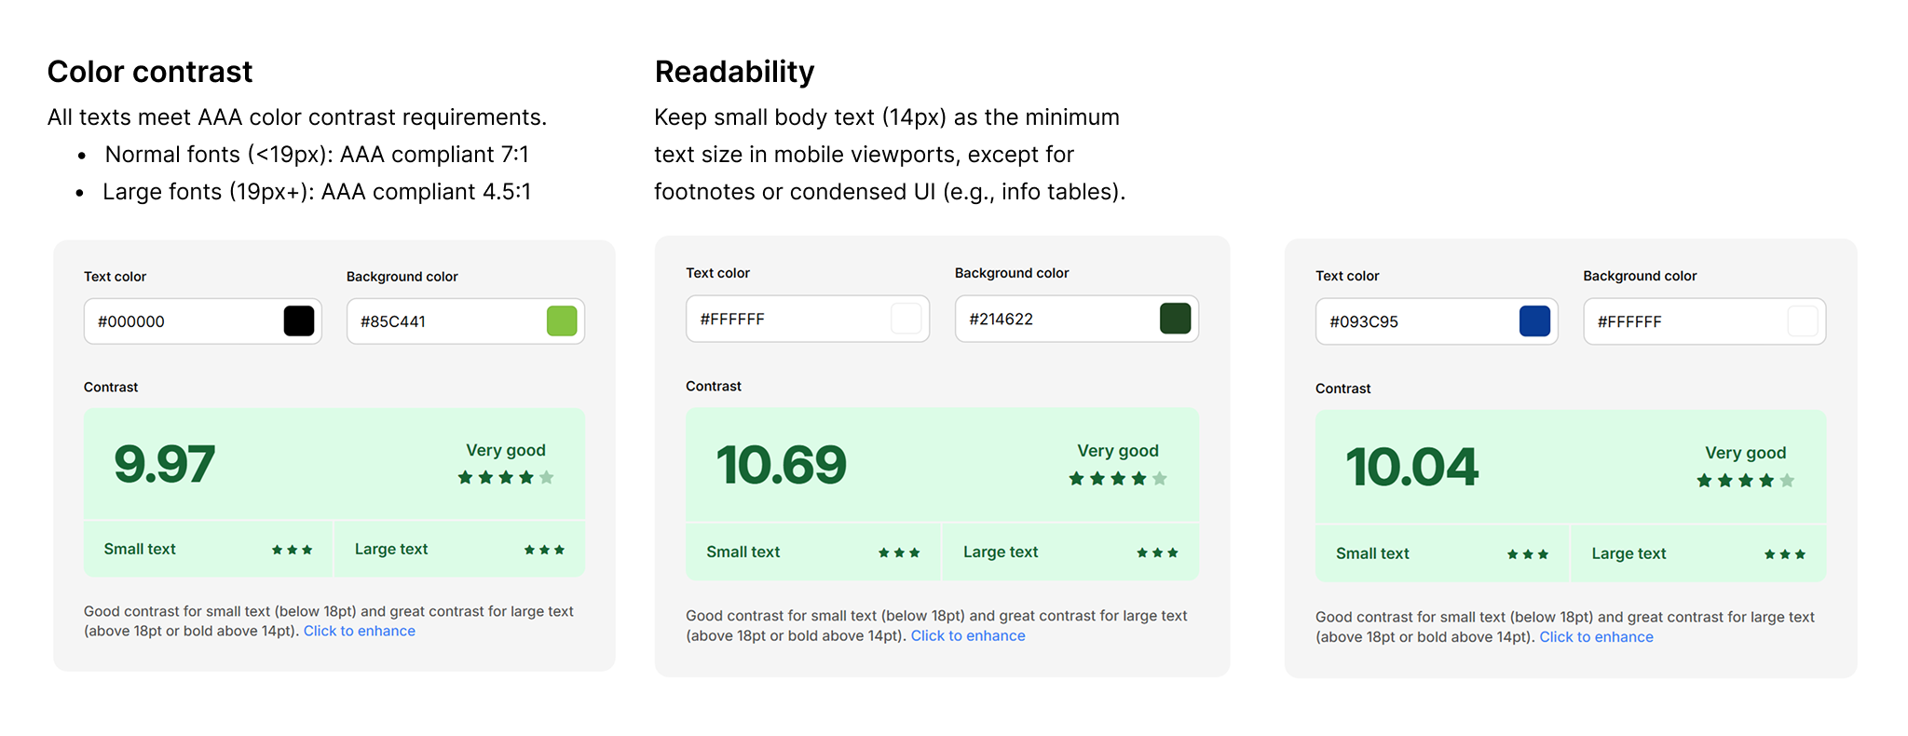Click the dark green #214622 background swatch

click(x=1176, y=319)
